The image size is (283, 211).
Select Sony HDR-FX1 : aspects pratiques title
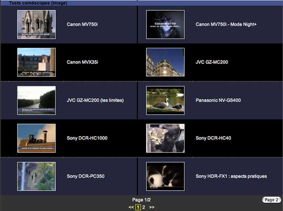click(231, 176)
